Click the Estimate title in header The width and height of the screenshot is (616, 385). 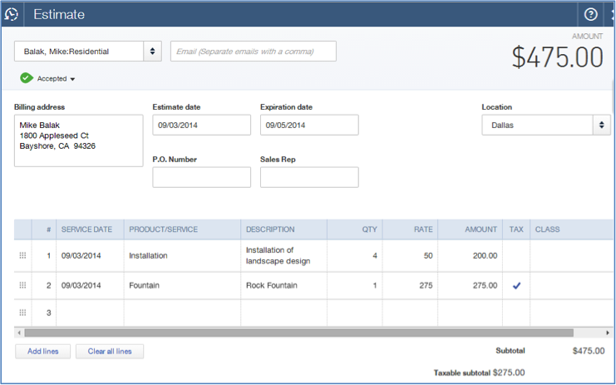(x=59, y=14)
